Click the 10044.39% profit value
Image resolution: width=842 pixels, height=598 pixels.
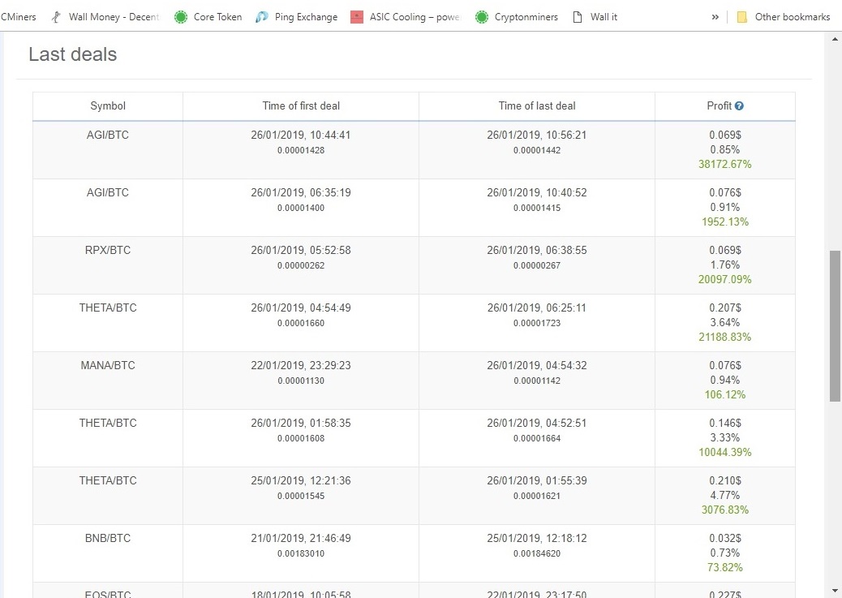[725, 452]
